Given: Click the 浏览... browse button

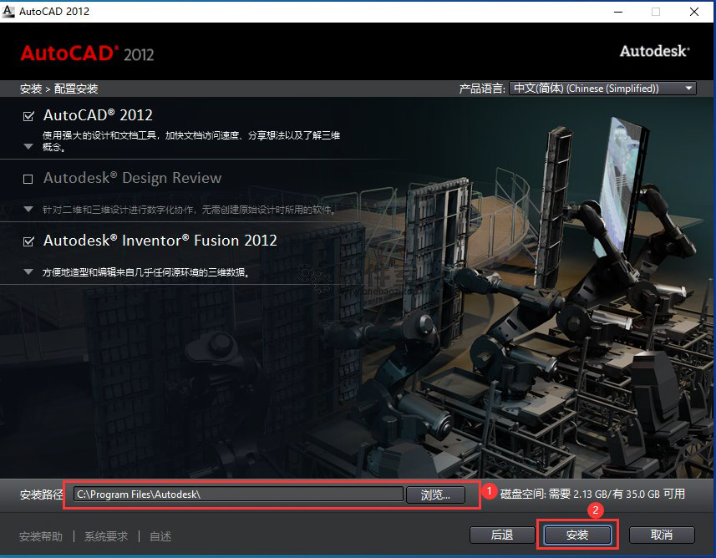Looking at the screenshot, I should 435,495.
